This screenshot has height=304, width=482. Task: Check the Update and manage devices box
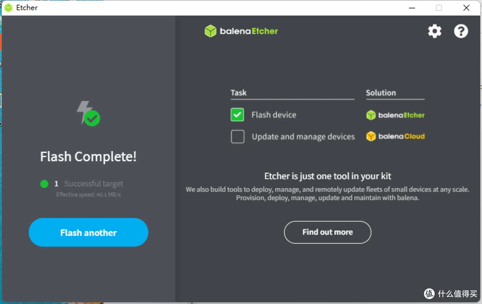click(x=237, y=137)
